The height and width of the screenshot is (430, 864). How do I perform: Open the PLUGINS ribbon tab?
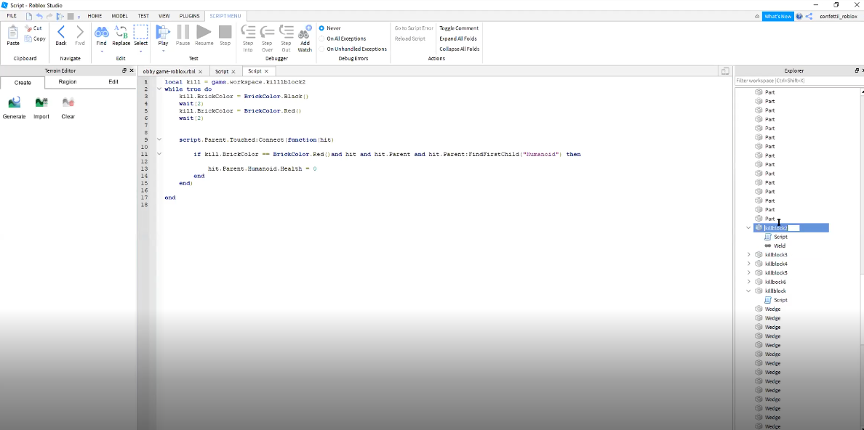pyautogui.click(x=189, y=15)
